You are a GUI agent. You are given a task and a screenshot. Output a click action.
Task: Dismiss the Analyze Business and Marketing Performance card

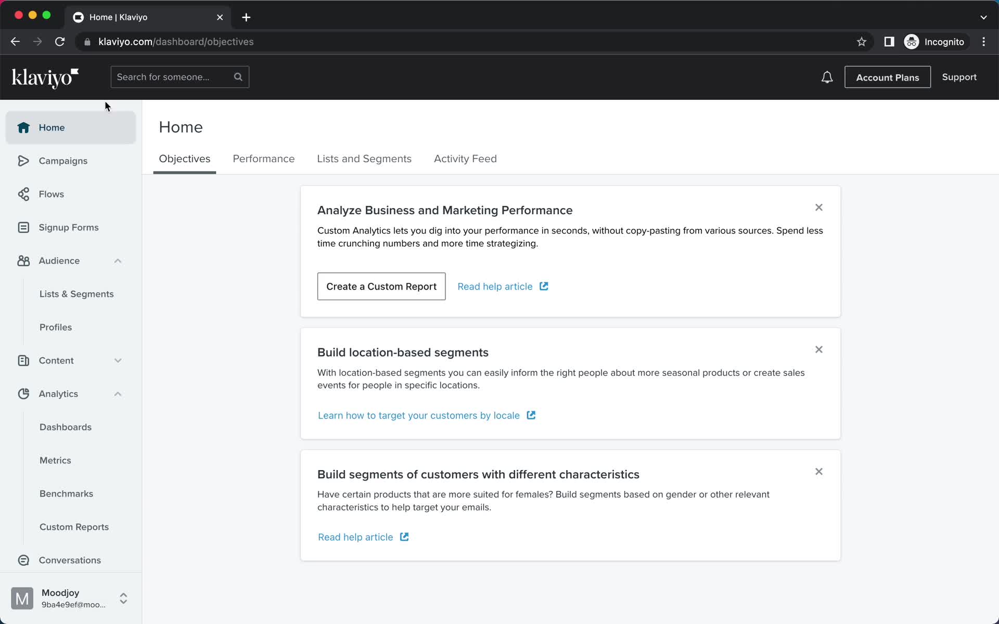[x=819, y=207]
